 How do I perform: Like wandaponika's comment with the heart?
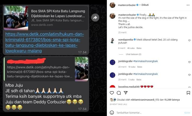click(x=189, y=41)
